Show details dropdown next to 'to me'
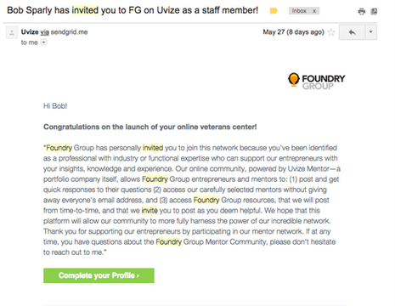 coord(43,42)
